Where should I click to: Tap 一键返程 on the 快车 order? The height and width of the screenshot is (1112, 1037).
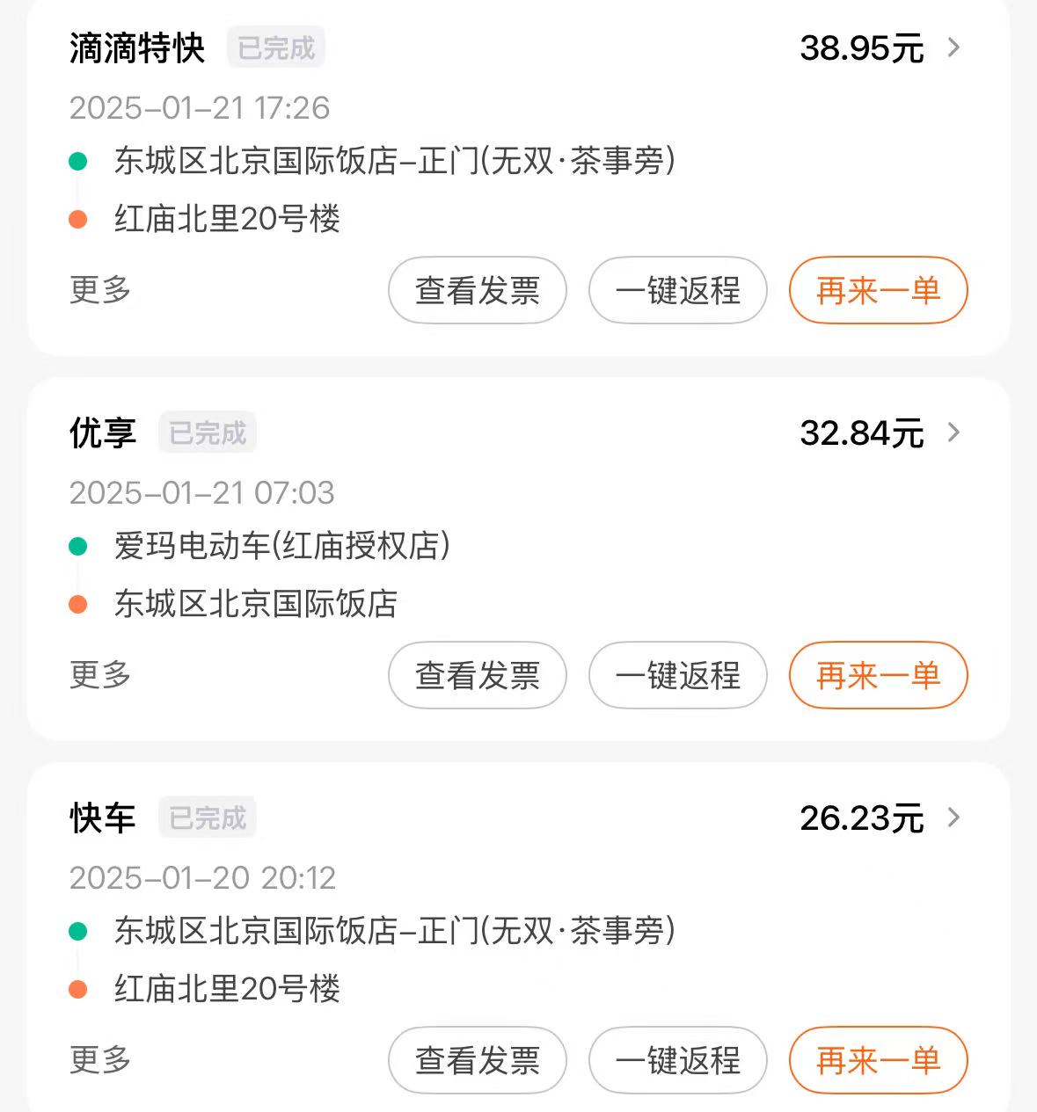678,1060
